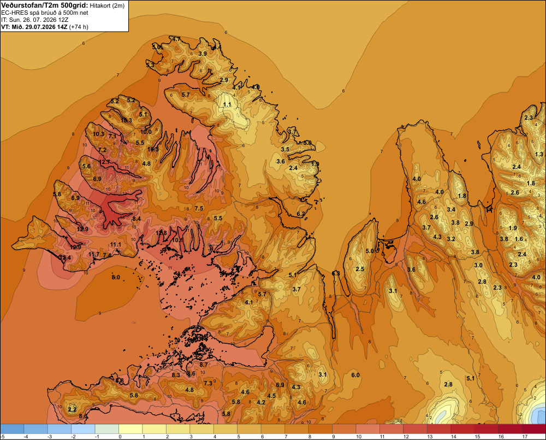Click the '3.5' temperature value

click(285, 149)
